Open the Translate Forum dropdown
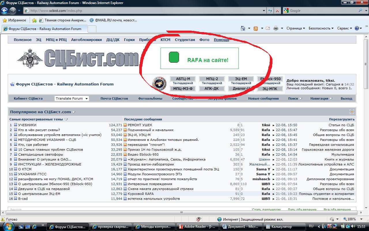The image size is (369, 231). click(71, 98)
